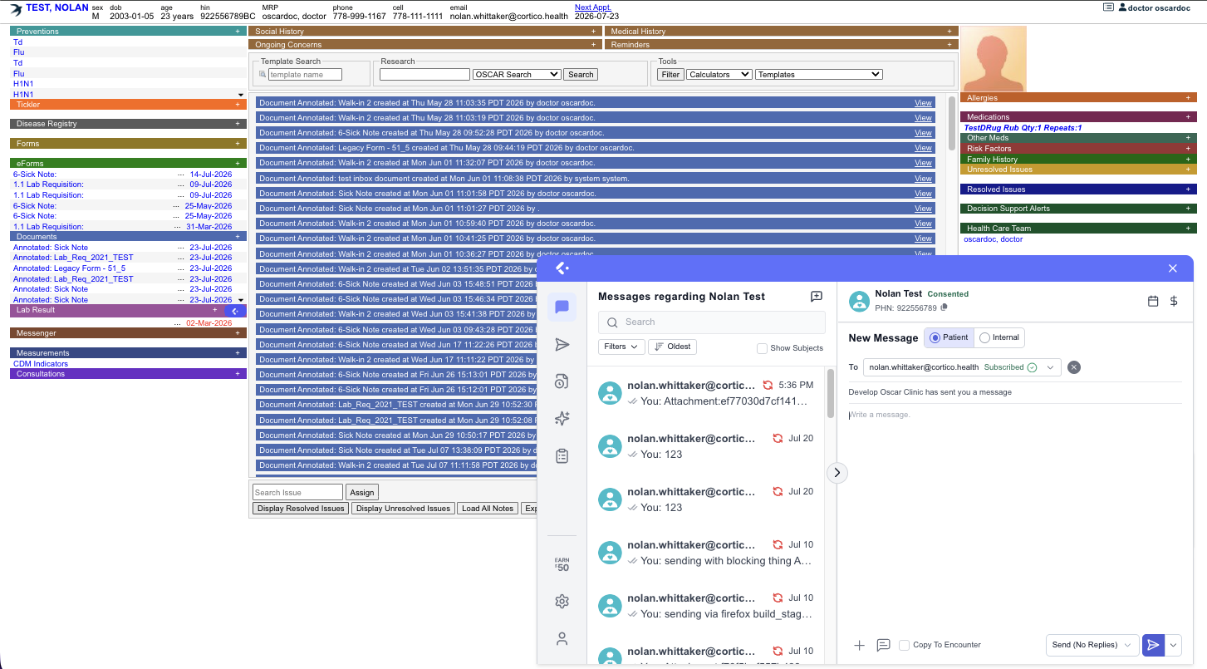Image resolution: width=1207 pixels, height=669 pixels.
Task: Open the Filters dropdown in messages list
Action: coord(621,347)
